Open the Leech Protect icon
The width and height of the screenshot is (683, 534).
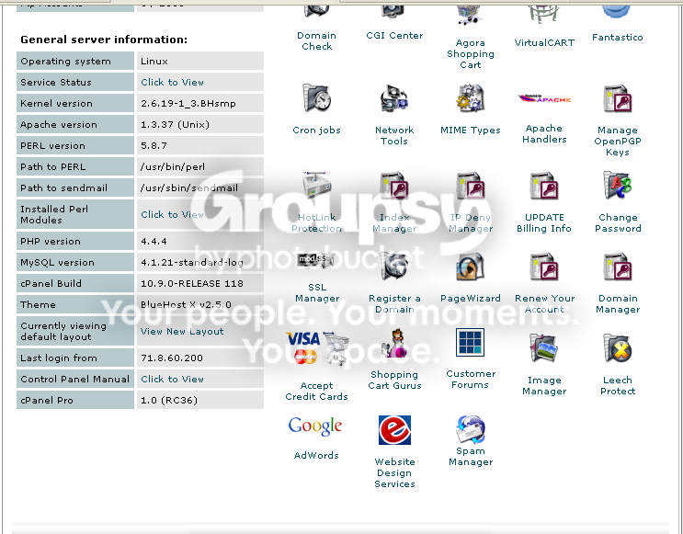tap(617, 348)
